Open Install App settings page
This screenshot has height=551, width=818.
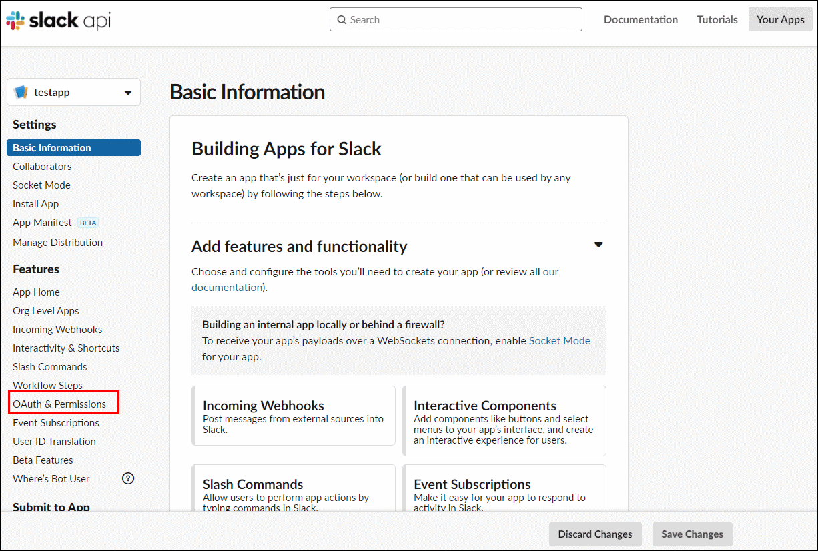(x=35, y=203)
